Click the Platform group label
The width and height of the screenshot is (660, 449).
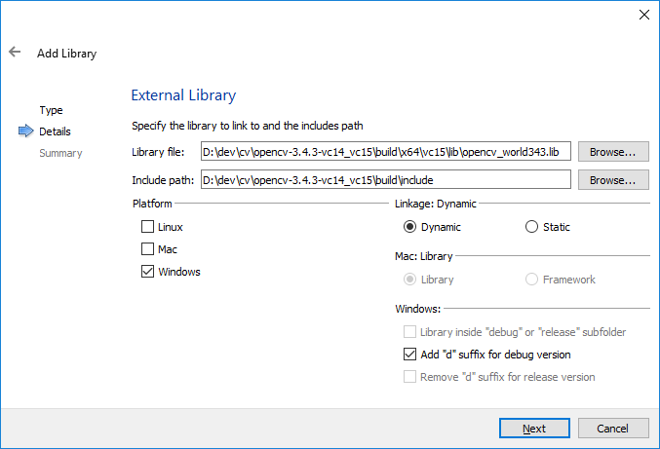pyautogui.click(x=152, y=204)
